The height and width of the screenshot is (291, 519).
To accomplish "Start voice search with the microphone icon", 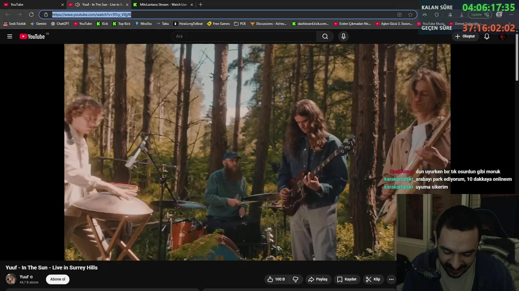I will (343, 36).
